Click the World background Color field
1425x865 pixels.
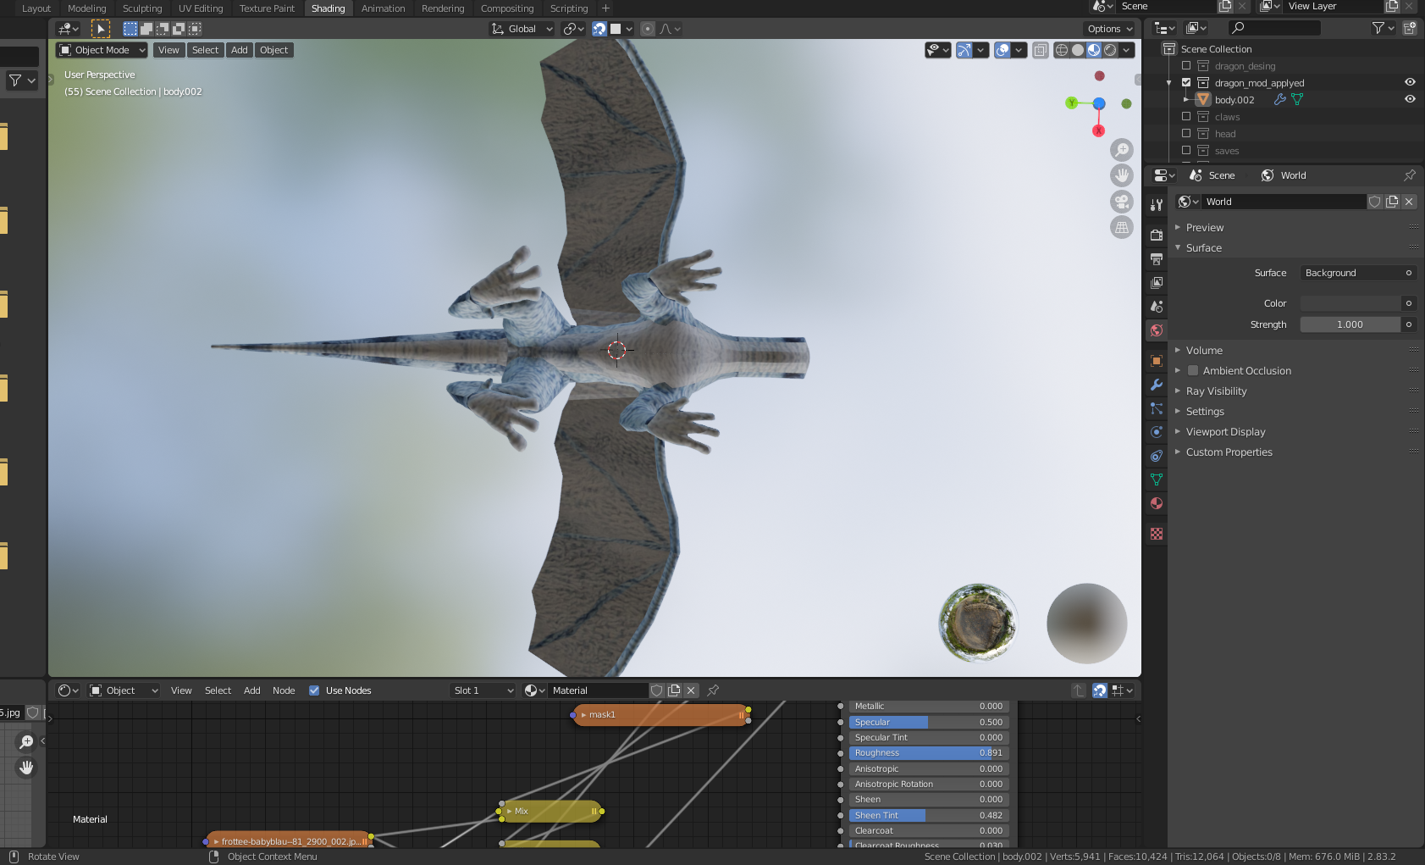click(x=1350, y=302)
